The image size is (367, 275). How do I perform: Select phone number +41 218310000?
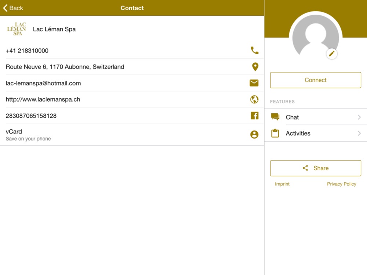(x=27, y=51)
